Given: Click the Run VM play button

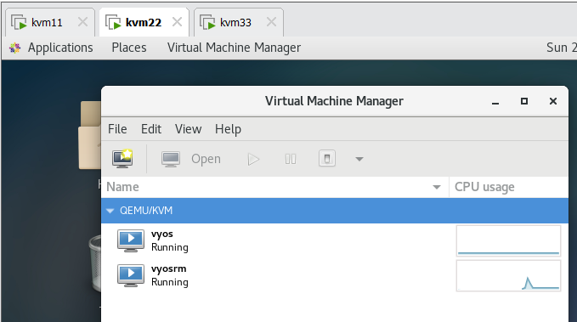Looking at the screenshot, I should click(253, 159).
